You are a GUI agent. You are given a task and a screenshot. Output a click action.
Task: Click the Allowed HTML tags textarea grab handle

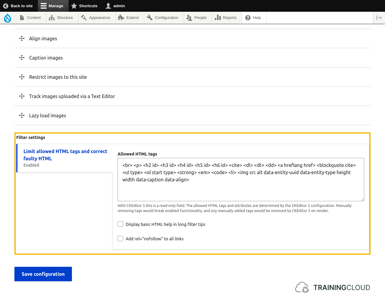coord(362,199)
